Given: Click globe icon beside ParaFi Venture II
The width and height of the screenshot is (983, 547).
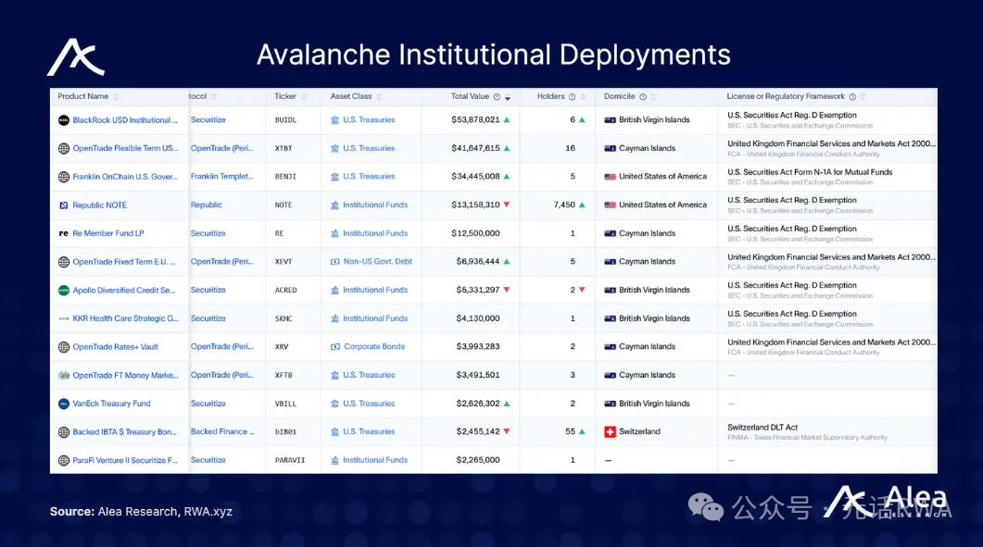Looking at the screenshot, I should click(x=63, y=461).
